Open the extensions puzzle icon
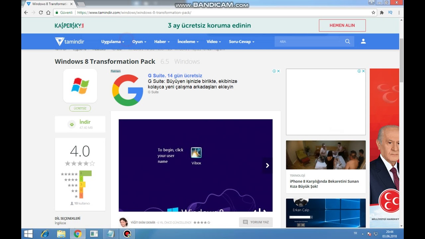The image size is (425, 239). pos(382,13)
